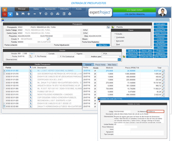This screenshot has width=172, height=141.
Task: Toggle the Vigente checkbox
Action: pos(75,54)
